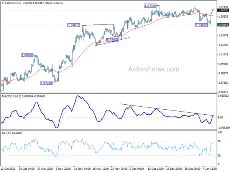Viewport: 230px width, 172px height.
Task: Select the 1.07330 high price label
Action: pyautogui.click(x=150, y=6)
